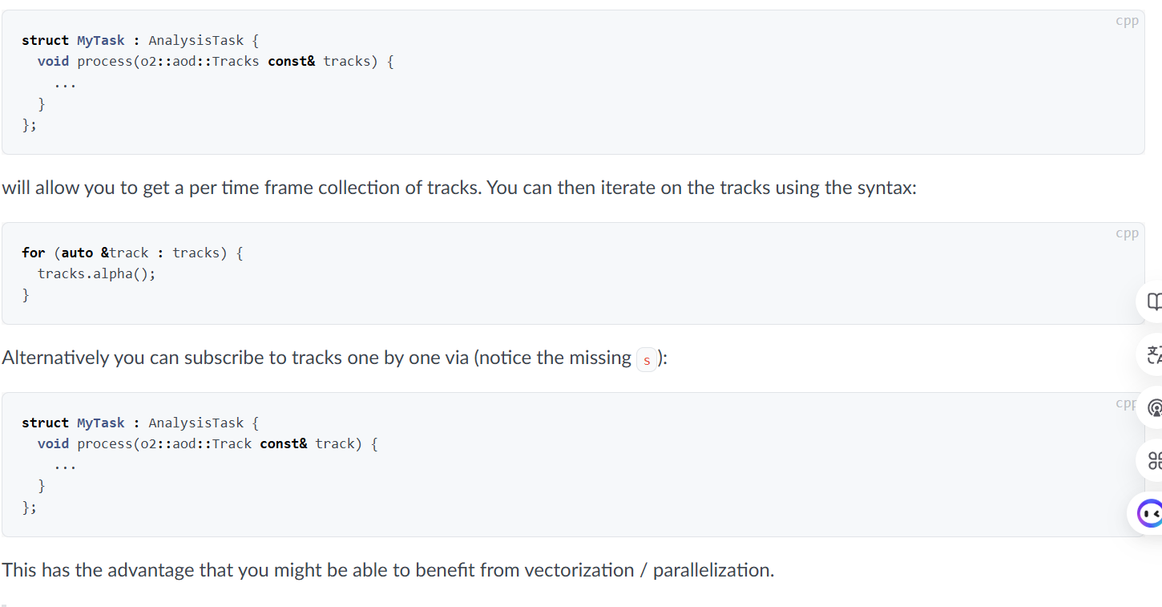Click 'void process' line with Track const& track
1162x607 pixels.
(x=208, y=443)
